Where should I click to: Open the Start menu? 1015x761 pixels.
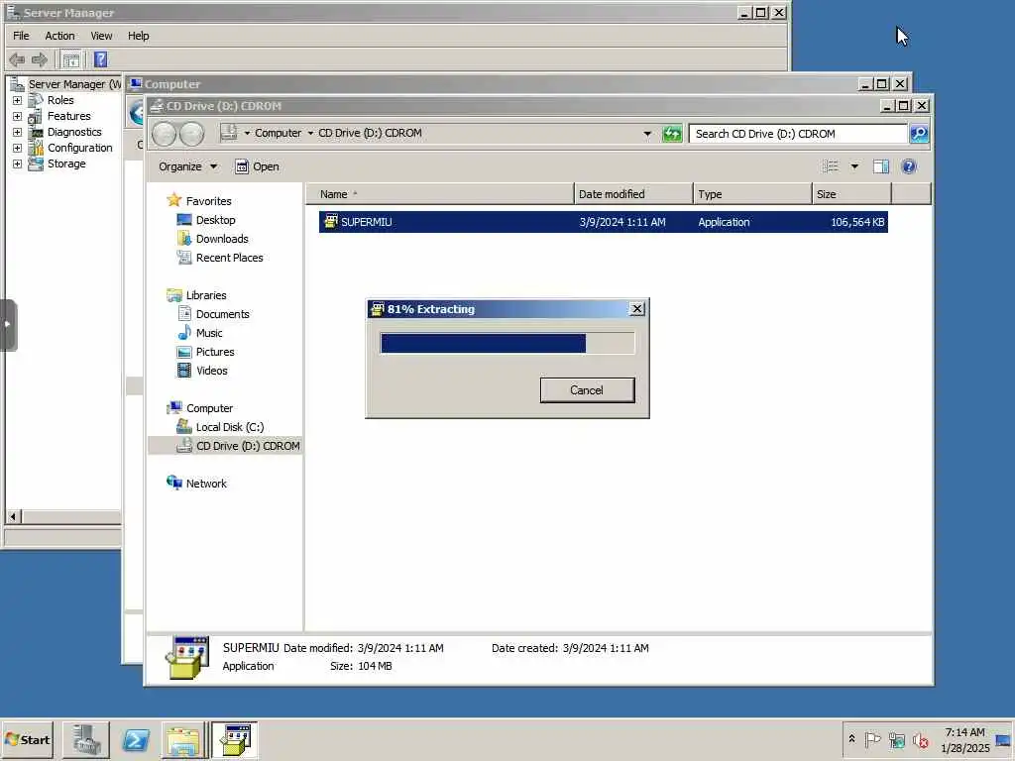point(27,739)
